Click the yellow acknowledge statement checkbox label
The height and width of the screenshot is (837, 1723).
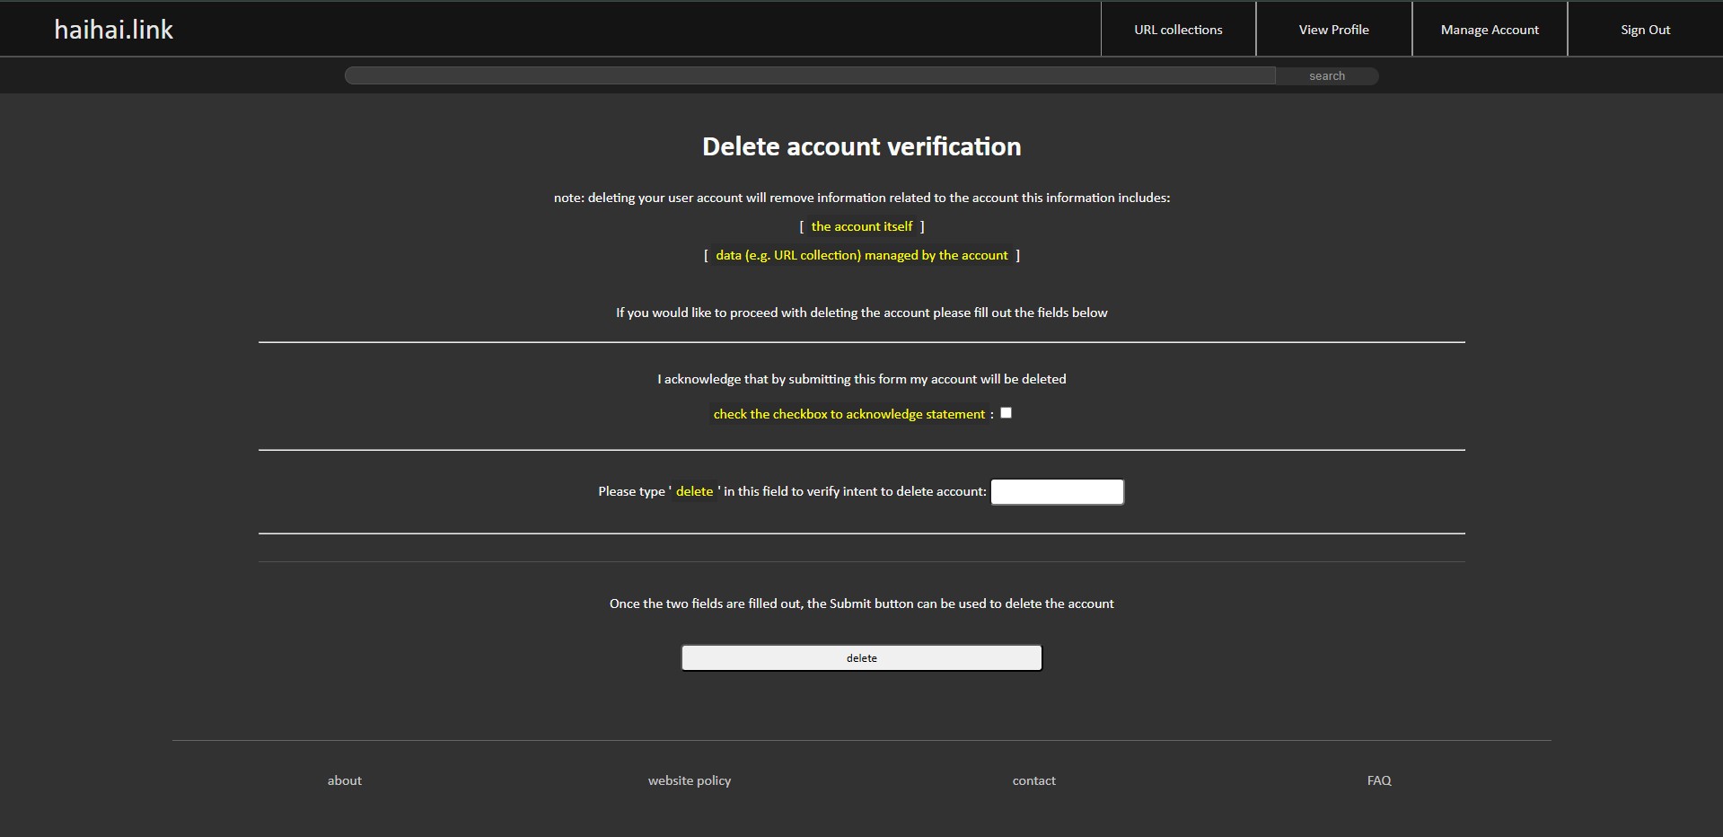point(848,414)
